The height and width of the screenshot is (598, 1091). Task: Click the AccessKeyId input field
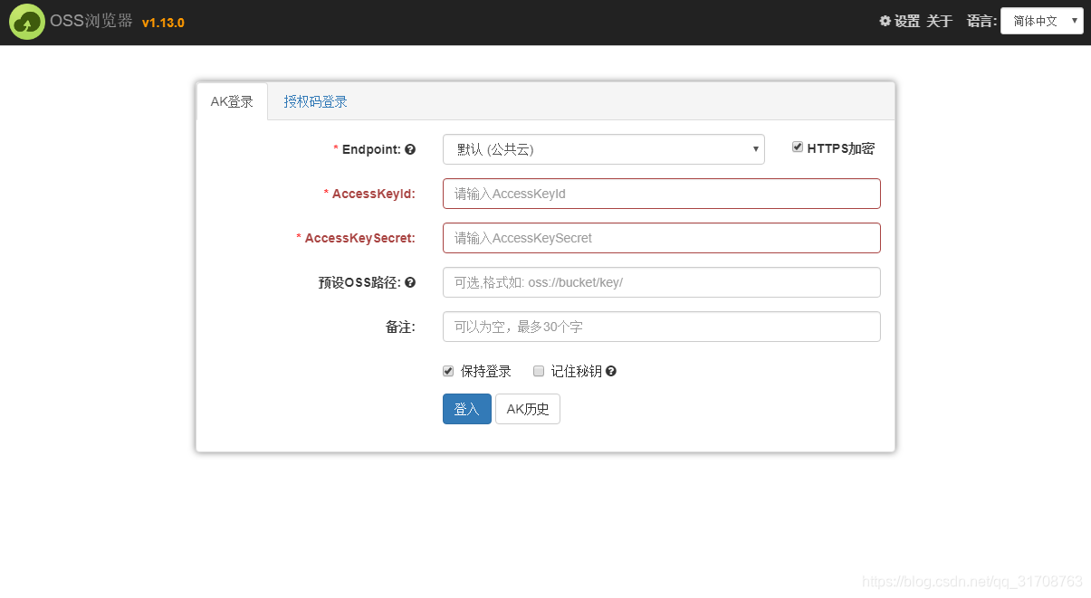660,194
